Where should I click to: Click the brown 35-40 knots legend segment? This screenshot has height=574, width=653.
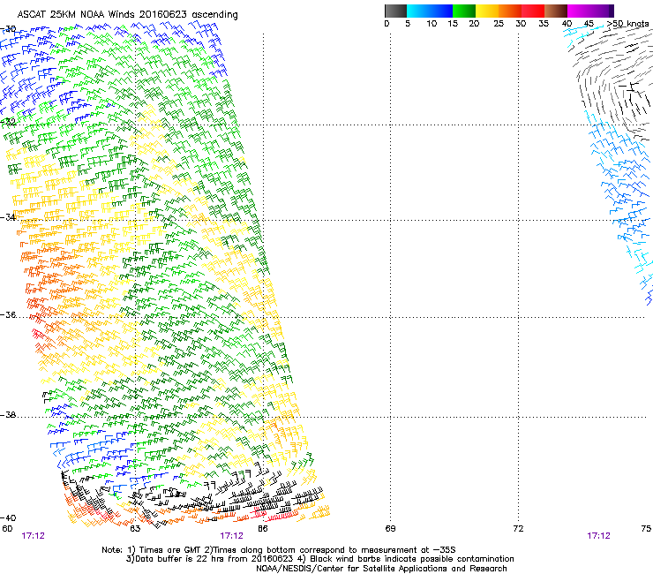(x=556, y=11)
